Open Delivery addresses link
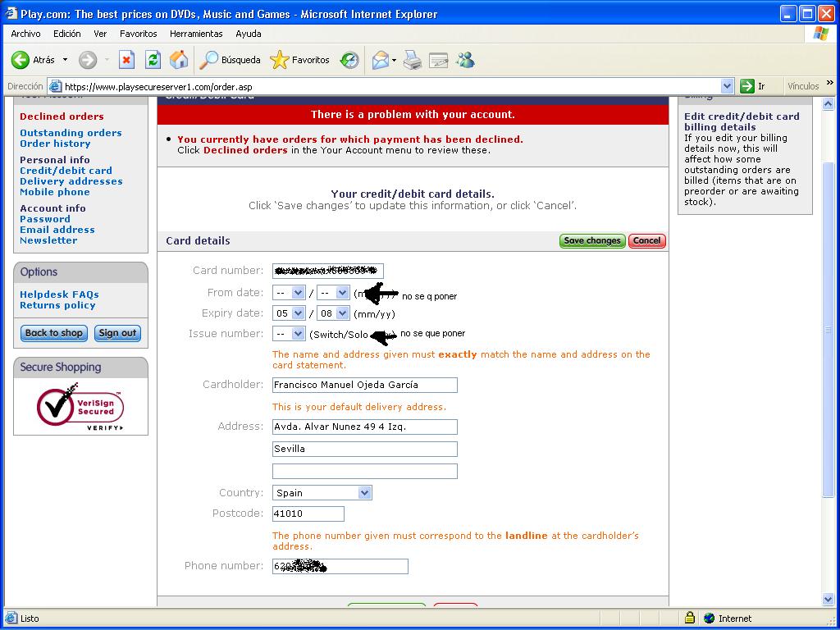 tap(71, 181)
